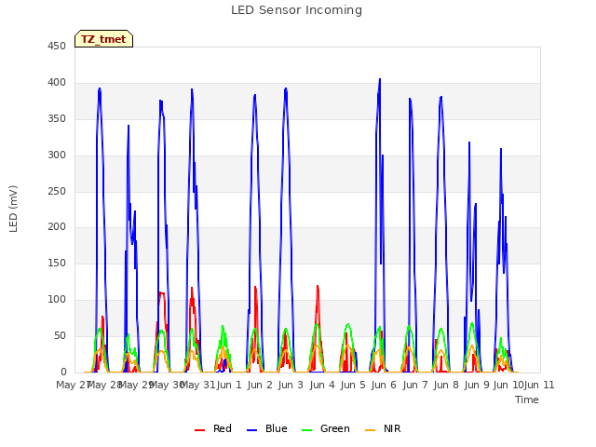This screenshot has width=596, height=447.
Task: Click the 450 y-axis tick label
Action: pos(57,47)
